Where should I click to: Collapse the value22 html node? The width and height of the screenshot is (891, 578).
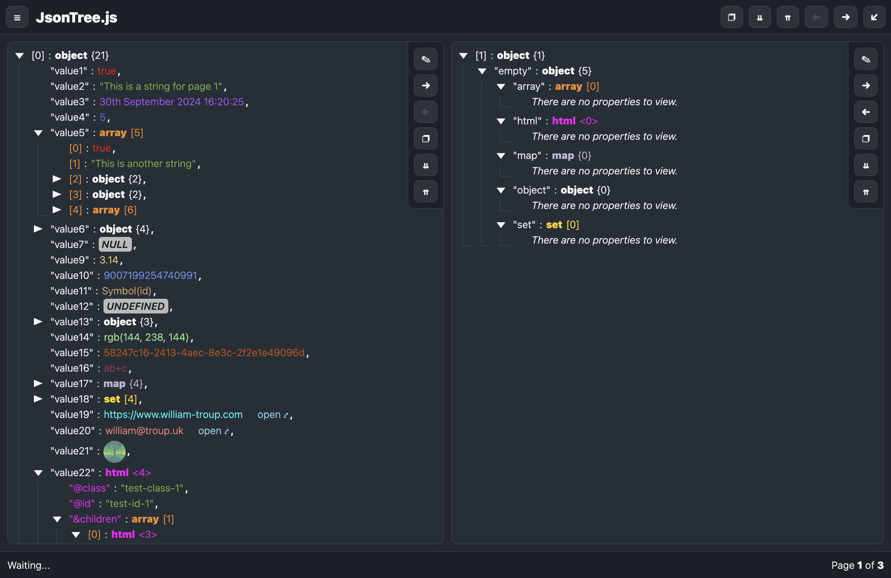(38, 472)
